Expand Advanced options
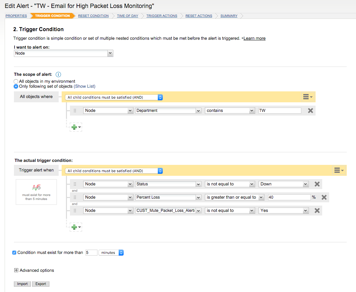This screenshot has width=356, height=292. coord(16,270)
